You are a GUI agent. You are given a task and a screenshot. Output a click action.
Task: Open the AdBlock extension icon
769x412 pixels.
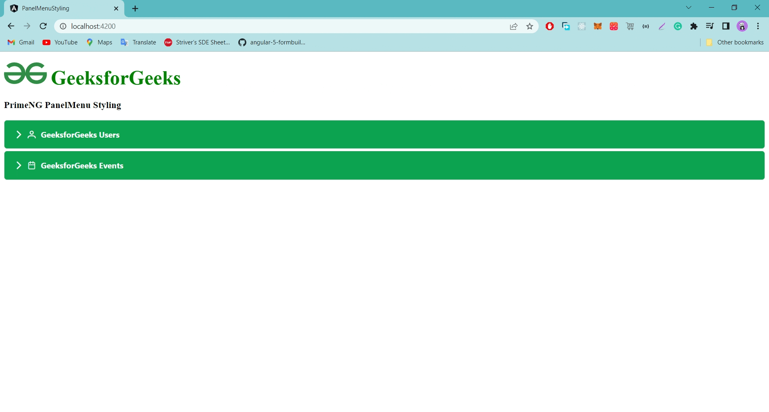pos(550,26)
